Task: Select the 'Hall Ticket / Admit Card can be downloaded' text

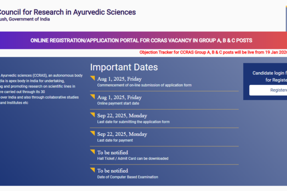Action: [x=133, y=158]
